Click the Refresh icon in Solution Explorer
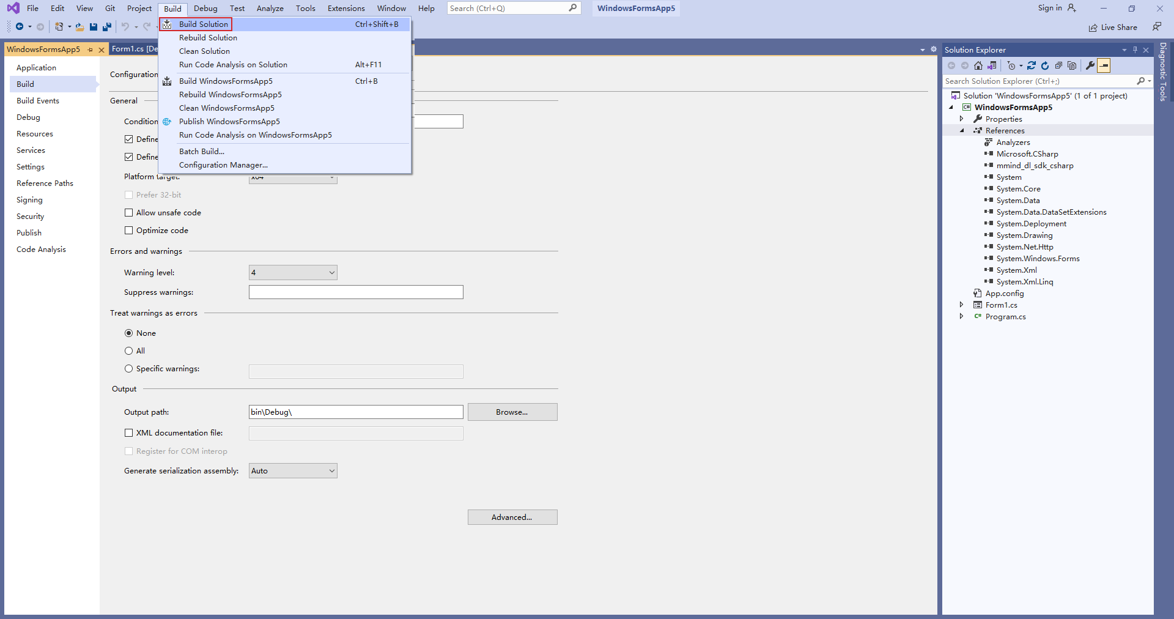This screenshot has height=619, width=1174. (1045, 65)
